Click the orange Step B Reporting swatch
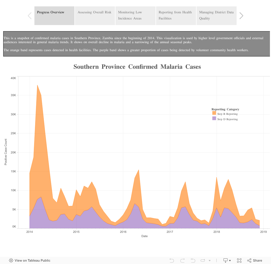 pos(214,113)
